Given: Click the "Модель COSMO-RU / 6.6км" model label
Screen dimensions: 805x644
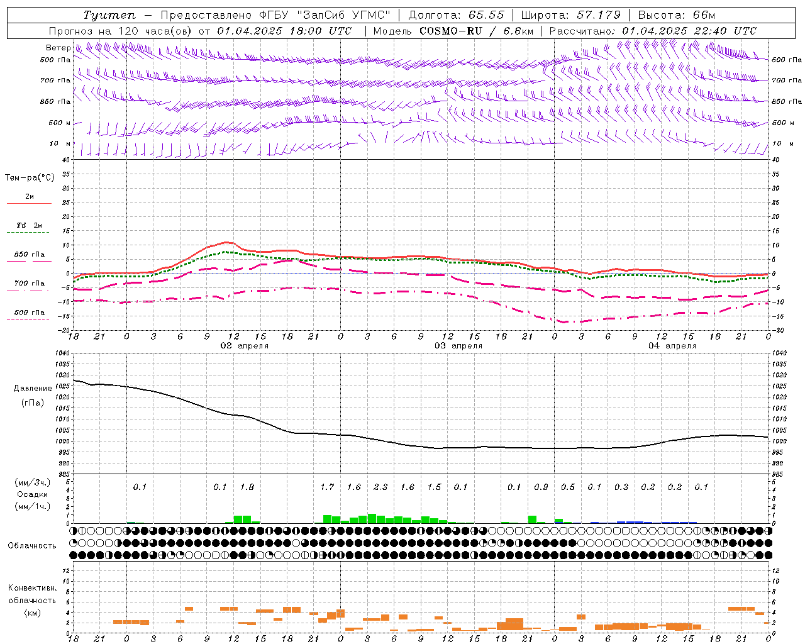Looking at the screenshot, I should (453, 31).
